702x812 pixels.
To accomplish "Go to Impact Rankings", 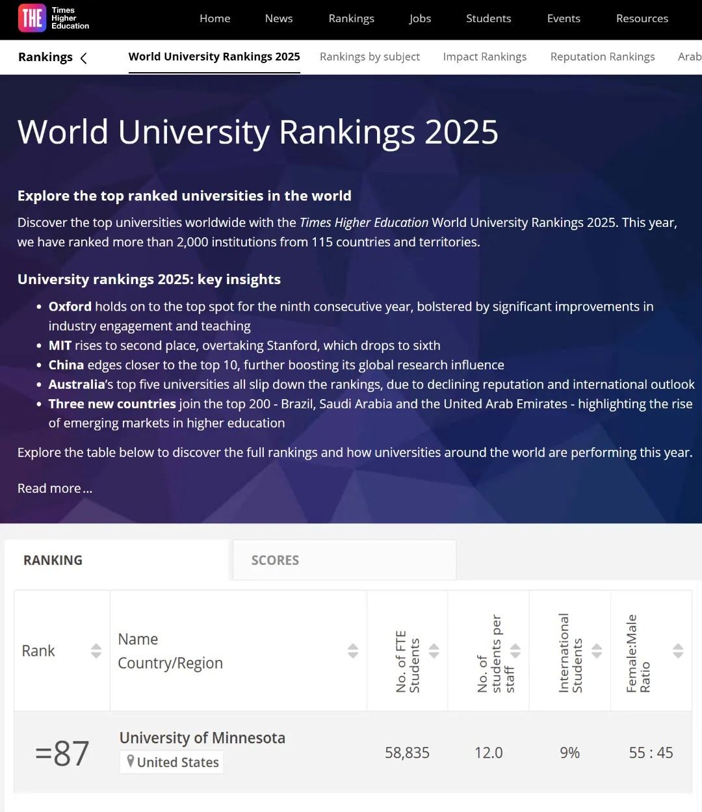I will tap(485, 57).
